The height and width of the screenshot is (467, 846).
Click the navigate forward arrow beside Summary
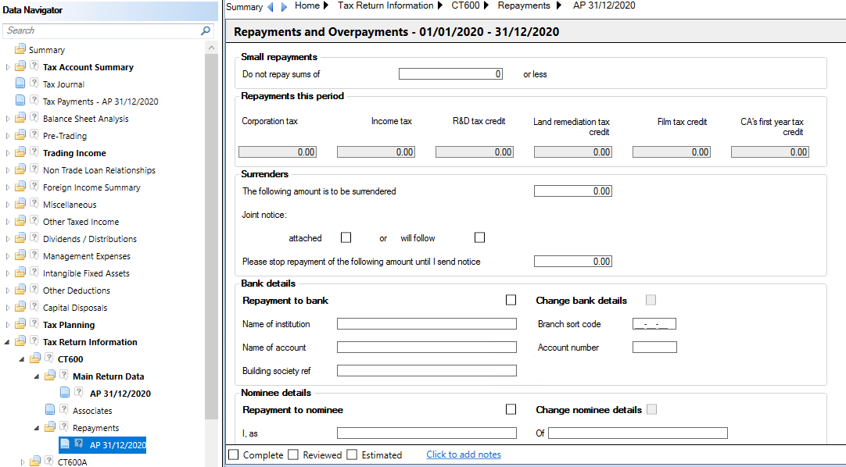click(x=284, y=7)
